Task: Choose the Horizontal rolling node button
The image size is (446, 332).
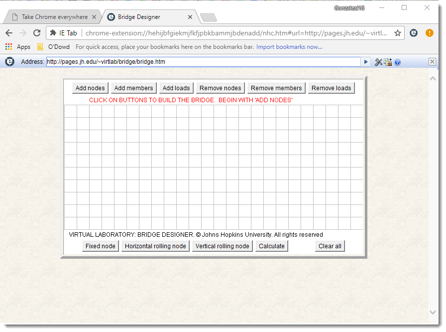Action: tap(155, 246)
